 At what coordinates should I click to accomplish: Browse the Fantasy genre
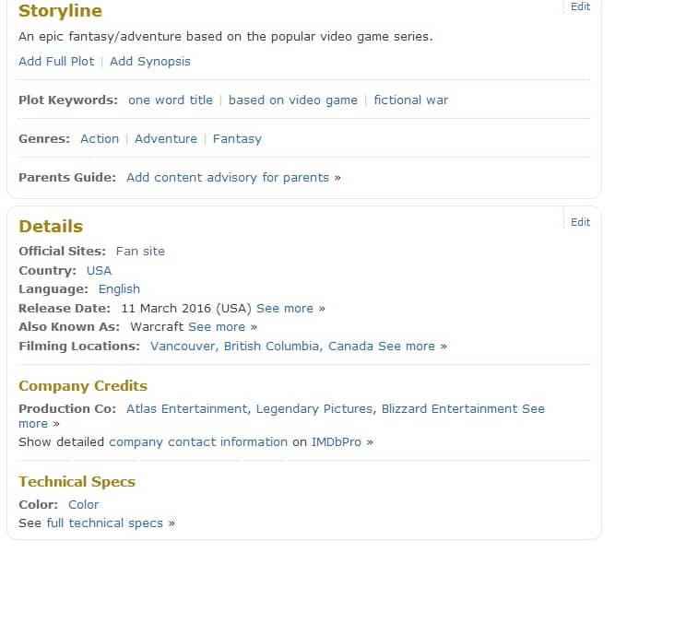click(x=237, y=139)
